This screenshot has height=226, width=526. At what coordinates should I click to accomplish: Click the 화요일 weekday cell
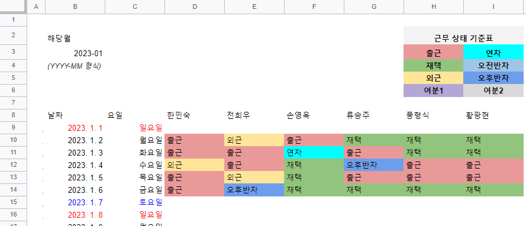point(135,153)
